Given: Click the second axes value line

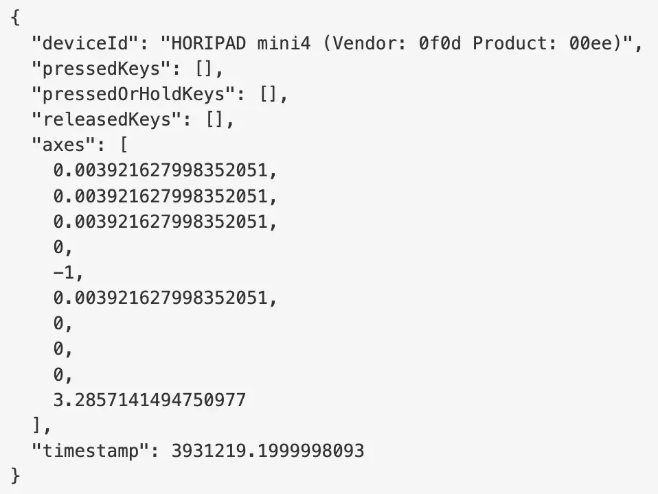Looking at the screenshot, I should [165, 196].
